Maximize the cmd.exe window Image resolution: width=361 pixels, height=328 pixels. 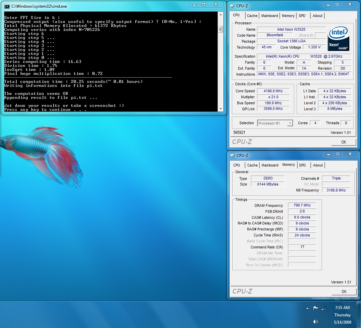[203, 5]
